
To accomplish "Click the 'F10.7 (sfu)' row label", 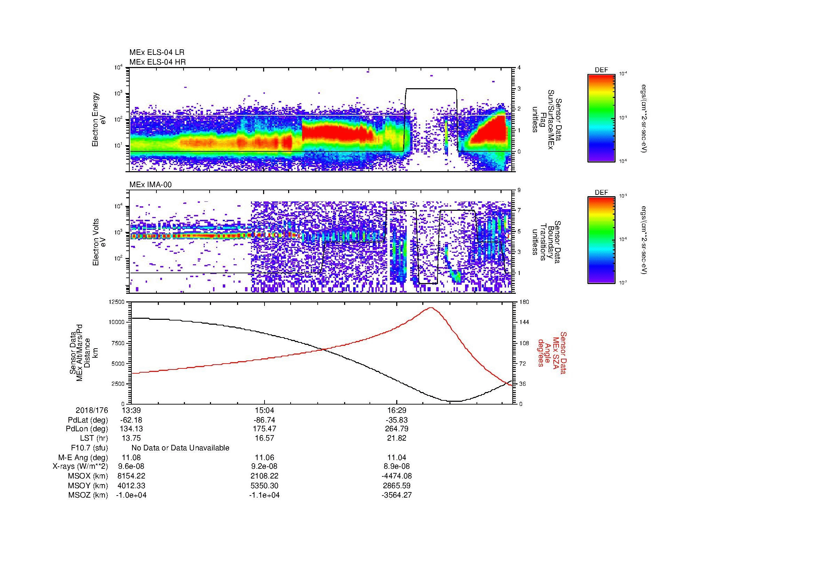I will [89, 448].
